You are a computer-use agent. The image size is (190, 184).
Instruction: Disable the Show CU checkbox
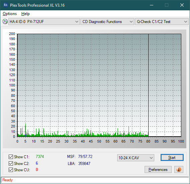click(x=11, y=170)
